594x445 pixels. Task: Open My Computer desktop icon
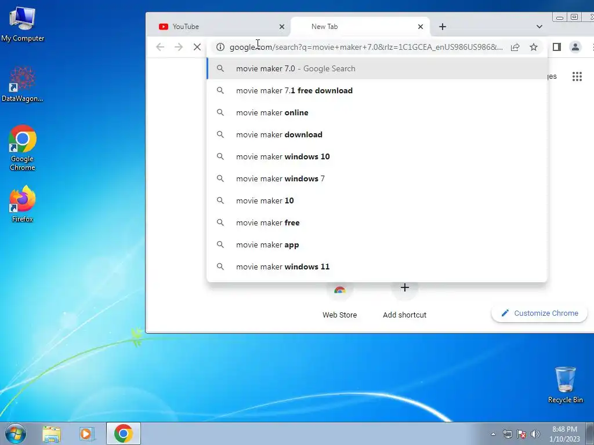tap(23, 24)
